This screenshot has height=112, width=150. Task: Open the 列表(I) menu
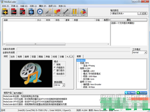point(15,6)
